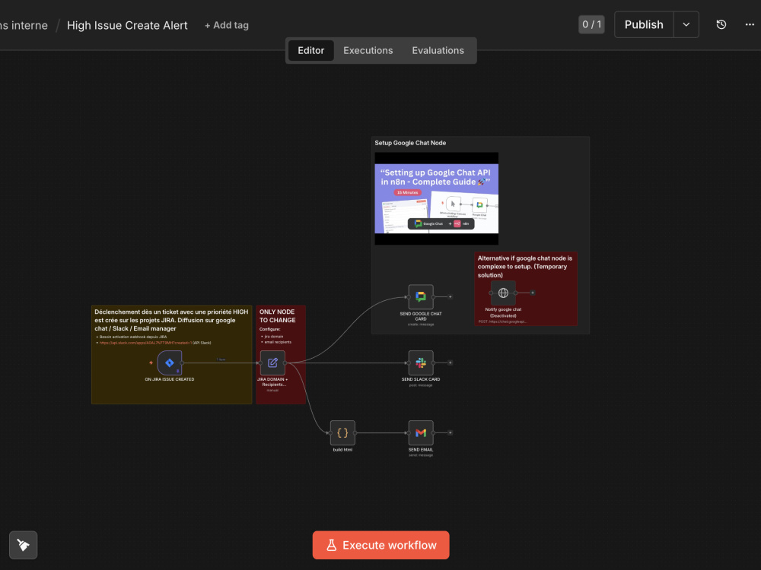
Task: Open the interne folder breadcrumb
Action: point(24,25)
